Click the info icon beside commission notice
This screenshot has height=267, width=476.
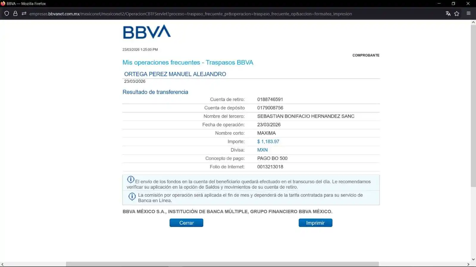tap(132, 196)
